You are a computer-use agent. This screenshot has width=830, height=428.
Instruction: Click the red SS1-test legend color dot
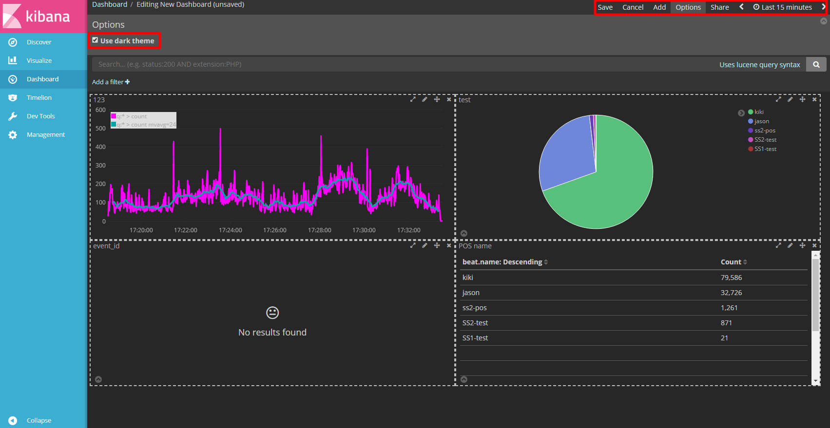(x=751, y=149)
